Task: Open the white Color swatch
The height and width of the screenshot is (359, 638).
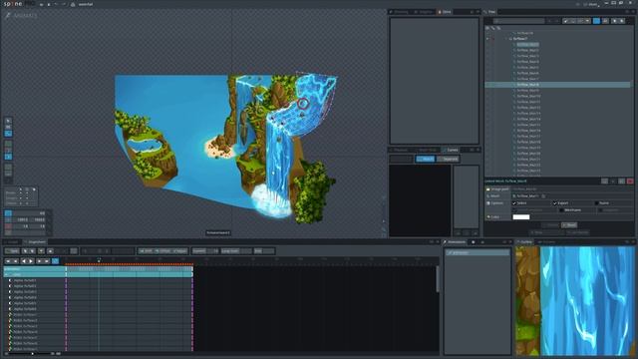Action: (520, 217)
